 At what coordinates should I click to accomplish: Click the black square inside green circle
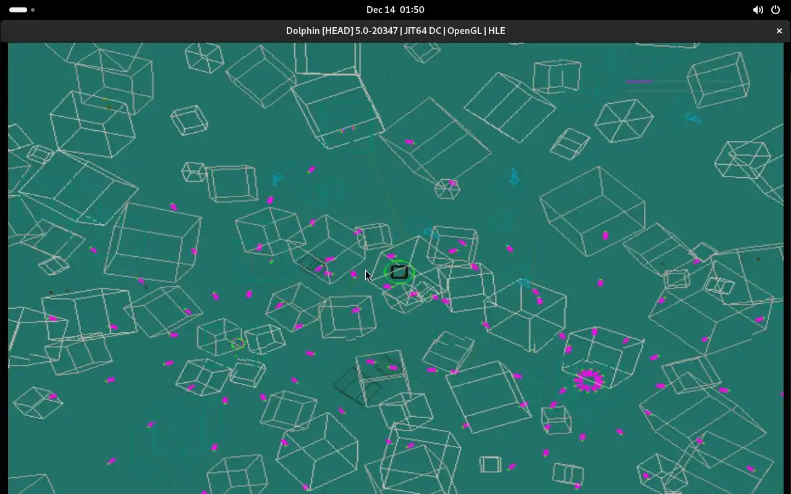(399, 272)
